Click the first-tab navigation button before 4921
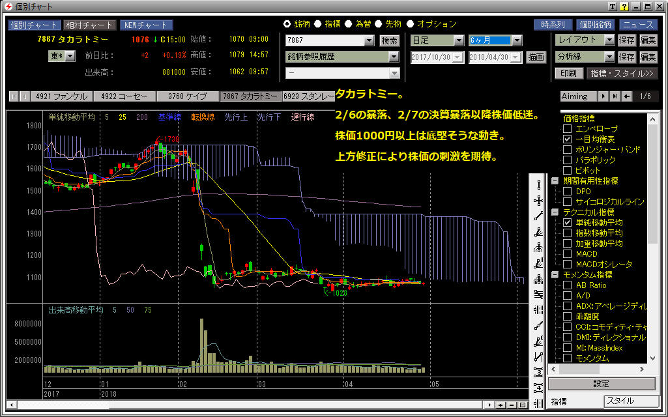The height and width of the screenshot is (417, 668). click(14, 96)
